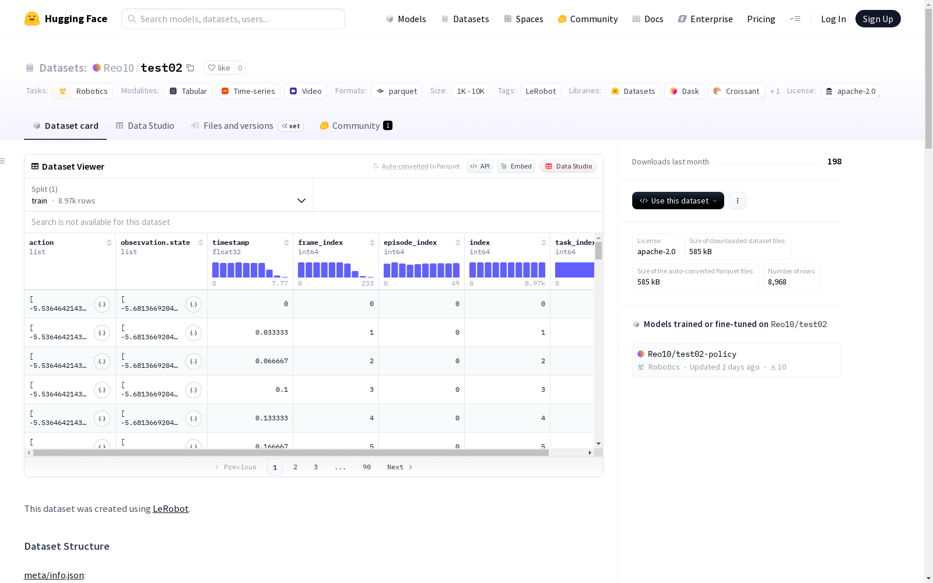Open Docs in the top navigation

coord(648,19)
